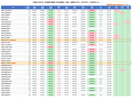The image size is (132, 99).
Task: Click the 小队 column header
Action: tap(13, 7)
